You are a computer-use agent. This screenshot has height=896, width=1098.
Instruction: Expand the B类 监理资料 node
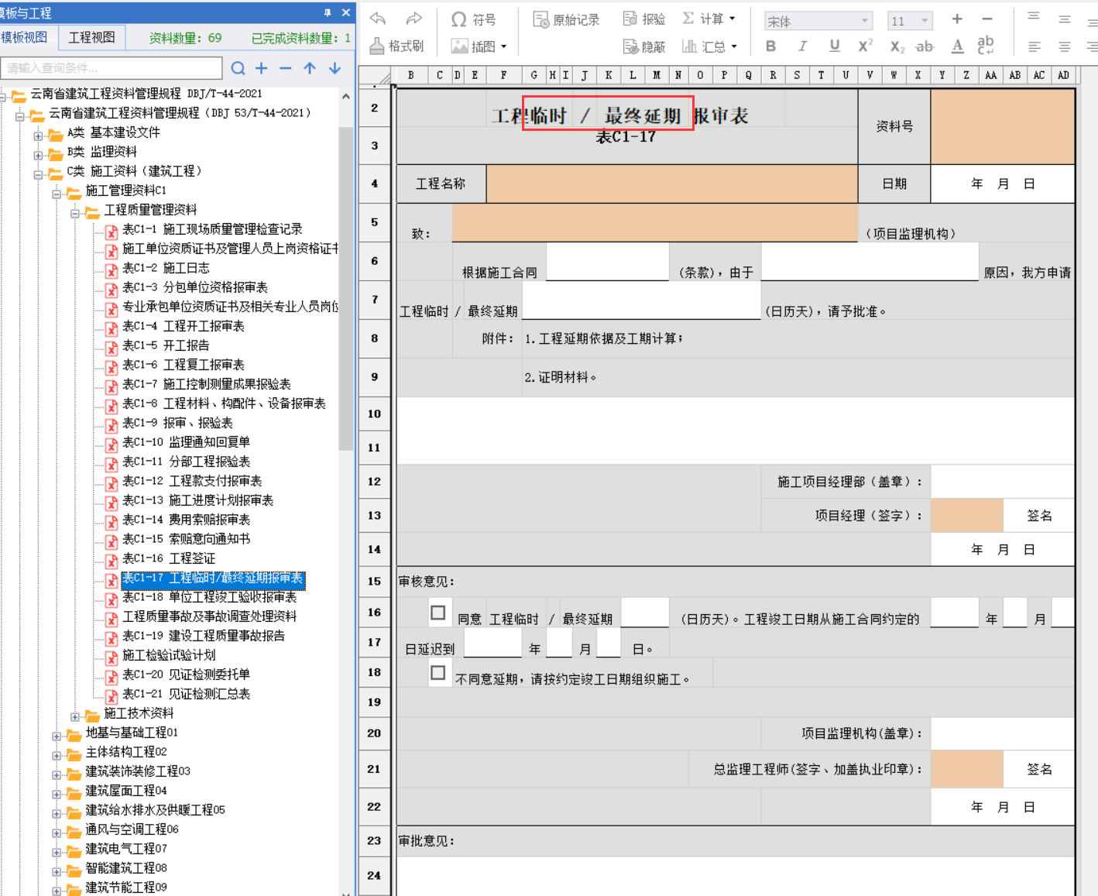pyautogui.click(x=38, y=156)
